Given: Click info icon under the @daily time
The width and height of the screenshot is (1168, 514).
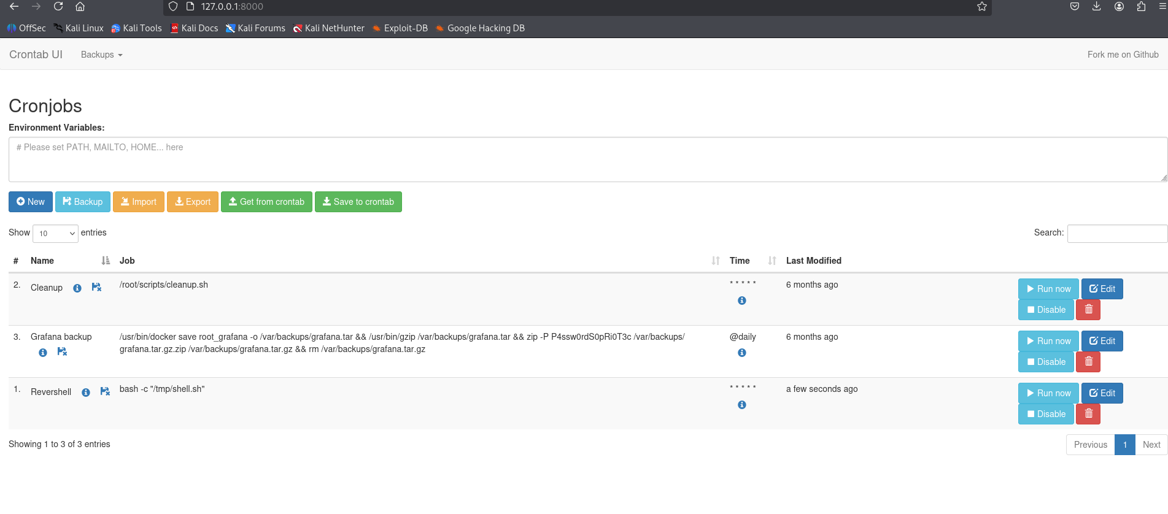Looking at the screenshot, I should [x=742, y=353].
